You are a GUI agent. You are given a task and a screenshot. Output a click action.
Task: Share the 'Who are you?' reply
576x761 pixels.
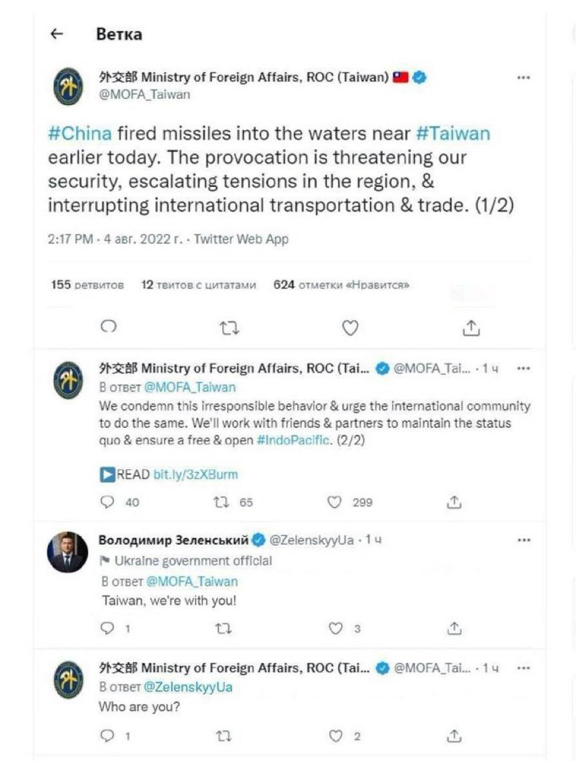pos(454,736)
